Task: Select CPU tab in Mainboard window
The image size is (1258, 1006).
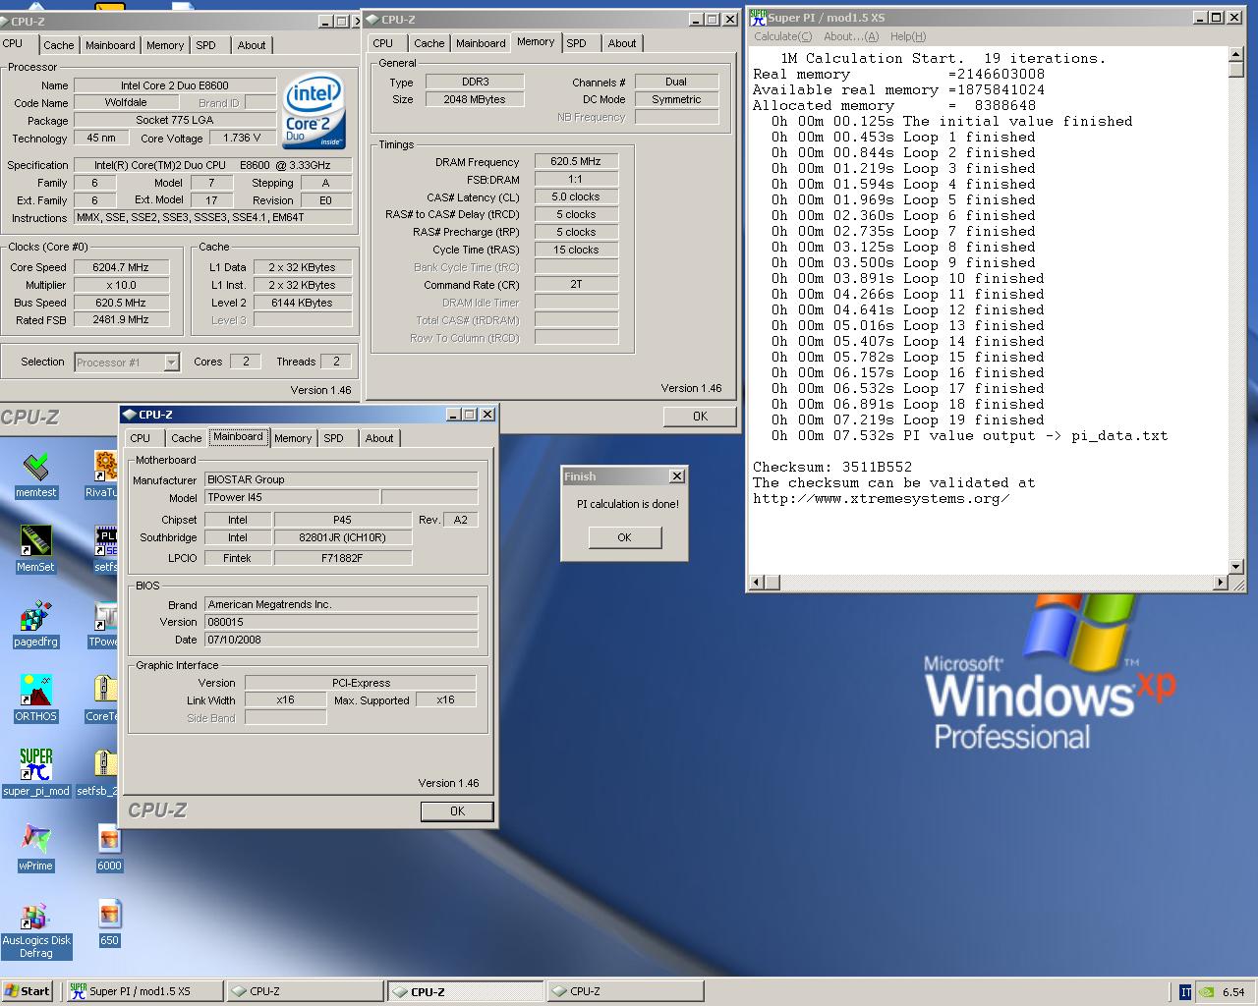Action: 141,438
